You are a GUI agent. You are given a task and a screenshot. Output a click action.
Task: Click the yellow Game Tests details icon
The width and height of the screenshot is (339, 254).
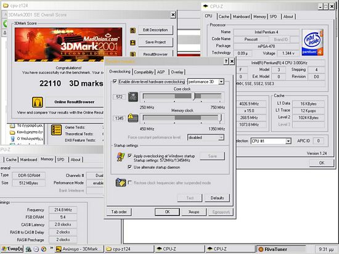(56, 130)
